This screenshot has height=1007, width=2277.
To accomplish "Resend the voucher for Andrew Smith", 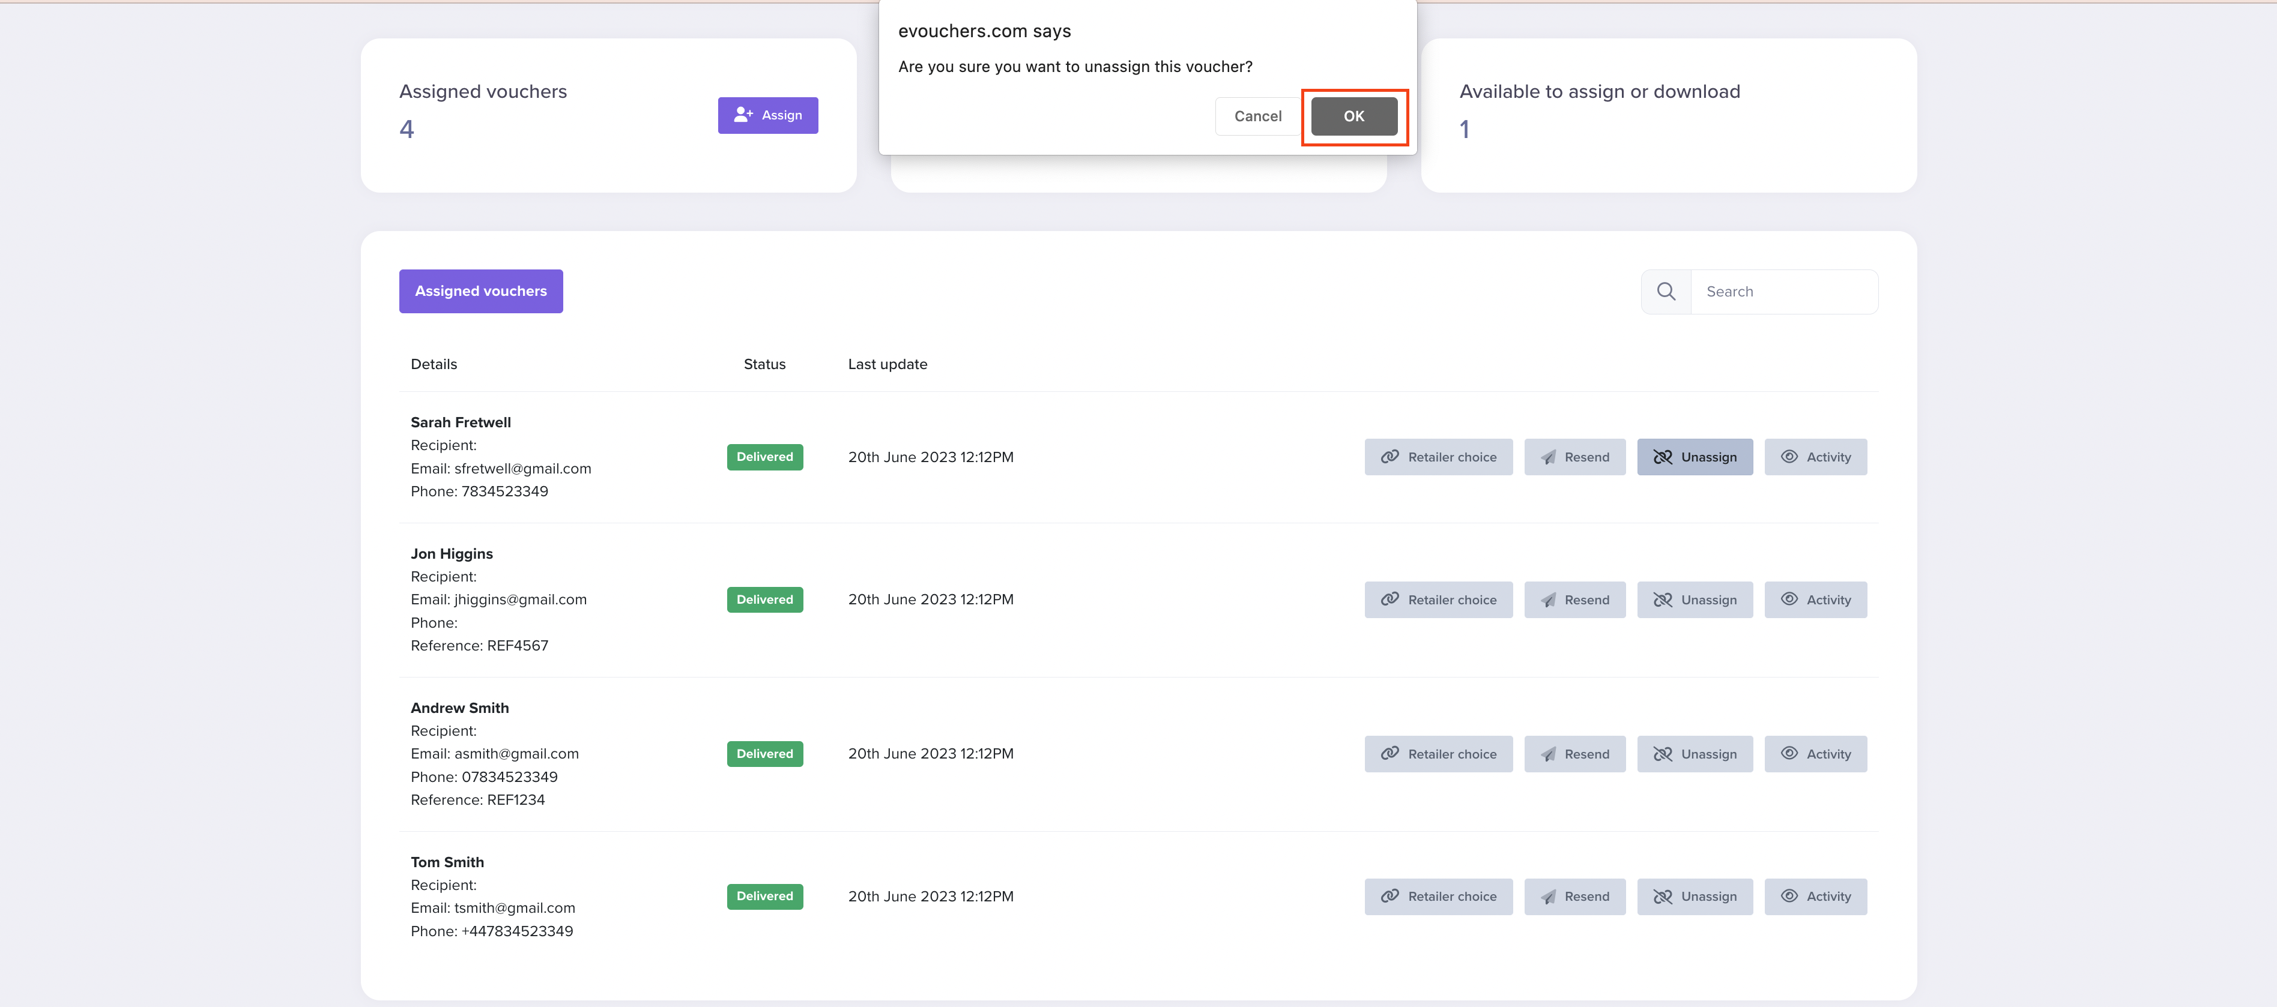I will (x=1575, y=754).
